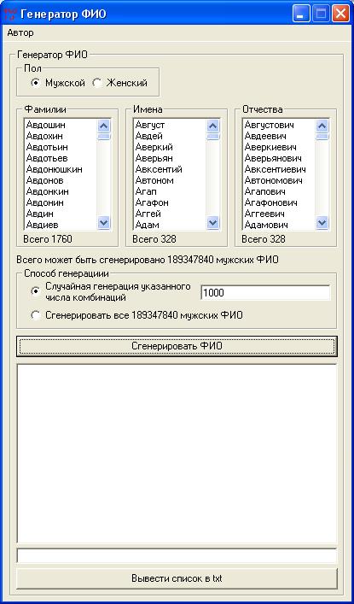Choose Случайная генерация указанного числа комбинаций
Image resolution: width=354 pixels, height=604 pixels.
click(36, 291)
